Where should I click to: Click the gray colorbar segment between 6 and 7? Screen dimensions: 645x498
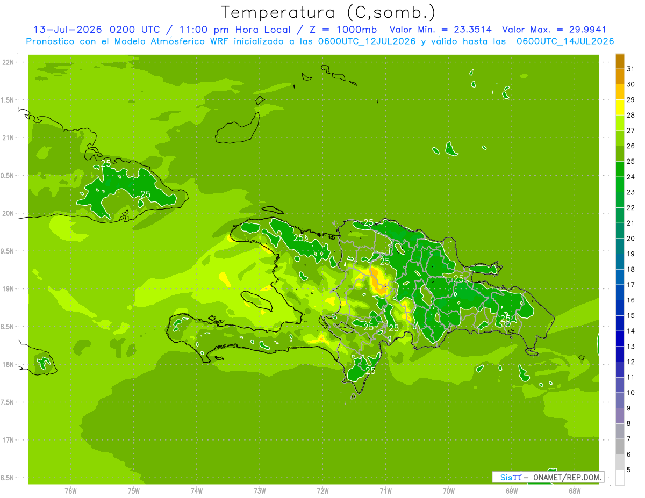[x=620, y=446]
